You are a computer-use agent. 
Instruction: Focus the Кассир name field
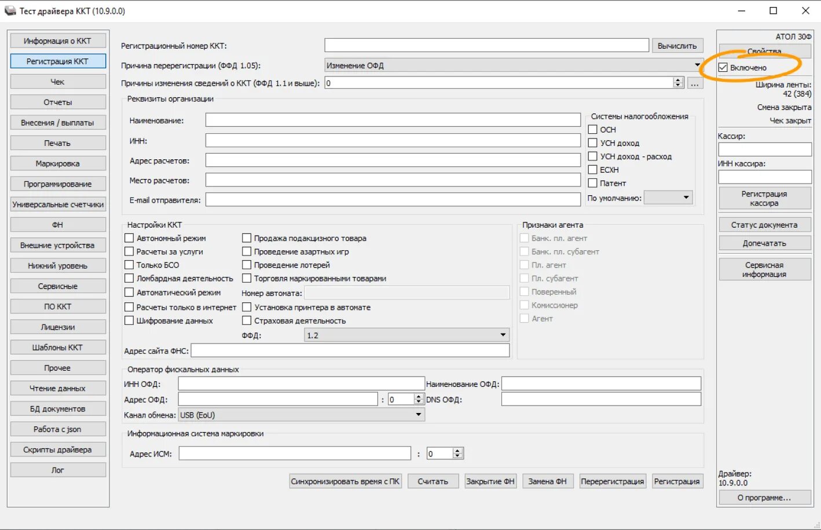coord(765,149)
